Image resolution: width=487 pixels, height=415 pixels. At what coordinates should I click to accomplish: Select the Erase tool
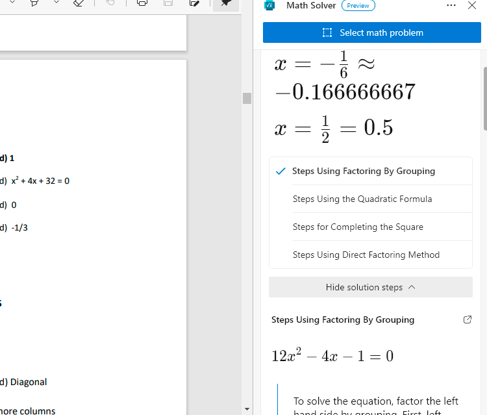click(x=79, y=3)
